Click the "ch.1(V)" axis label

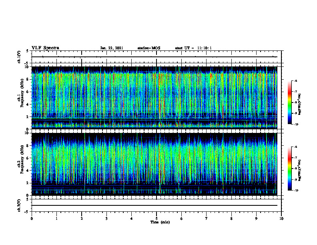tap(19, 57)
